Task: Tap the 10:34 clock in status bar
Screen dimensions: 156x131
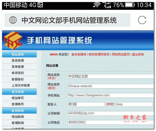Action: [144, 5]
